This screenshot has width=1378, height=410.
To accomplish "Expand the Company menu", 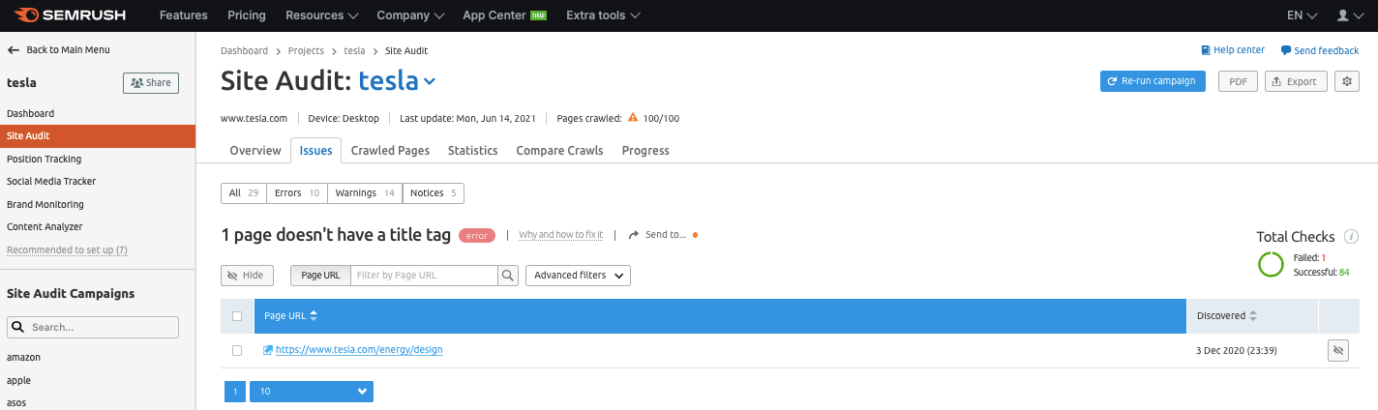I will [411, 15].
